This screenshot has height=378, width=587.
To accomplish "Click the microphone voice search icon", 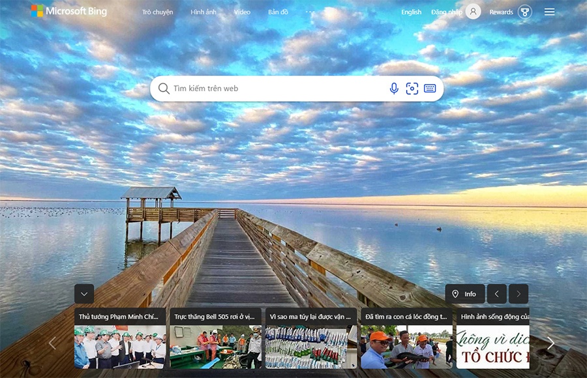I will coord(394,89).
